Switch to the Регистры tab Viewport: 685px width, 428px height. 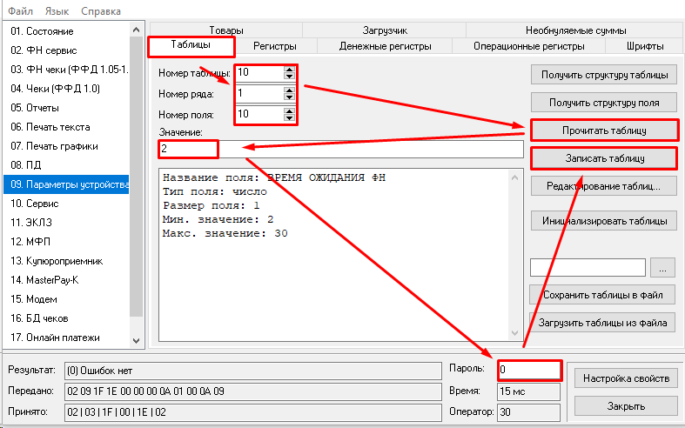[274, 45]
